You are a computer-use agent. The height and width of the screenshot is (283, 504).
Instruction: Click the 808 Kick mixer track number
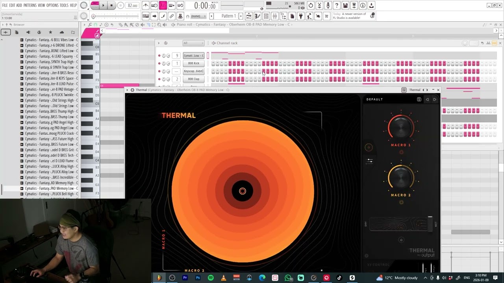coord(177,63)
